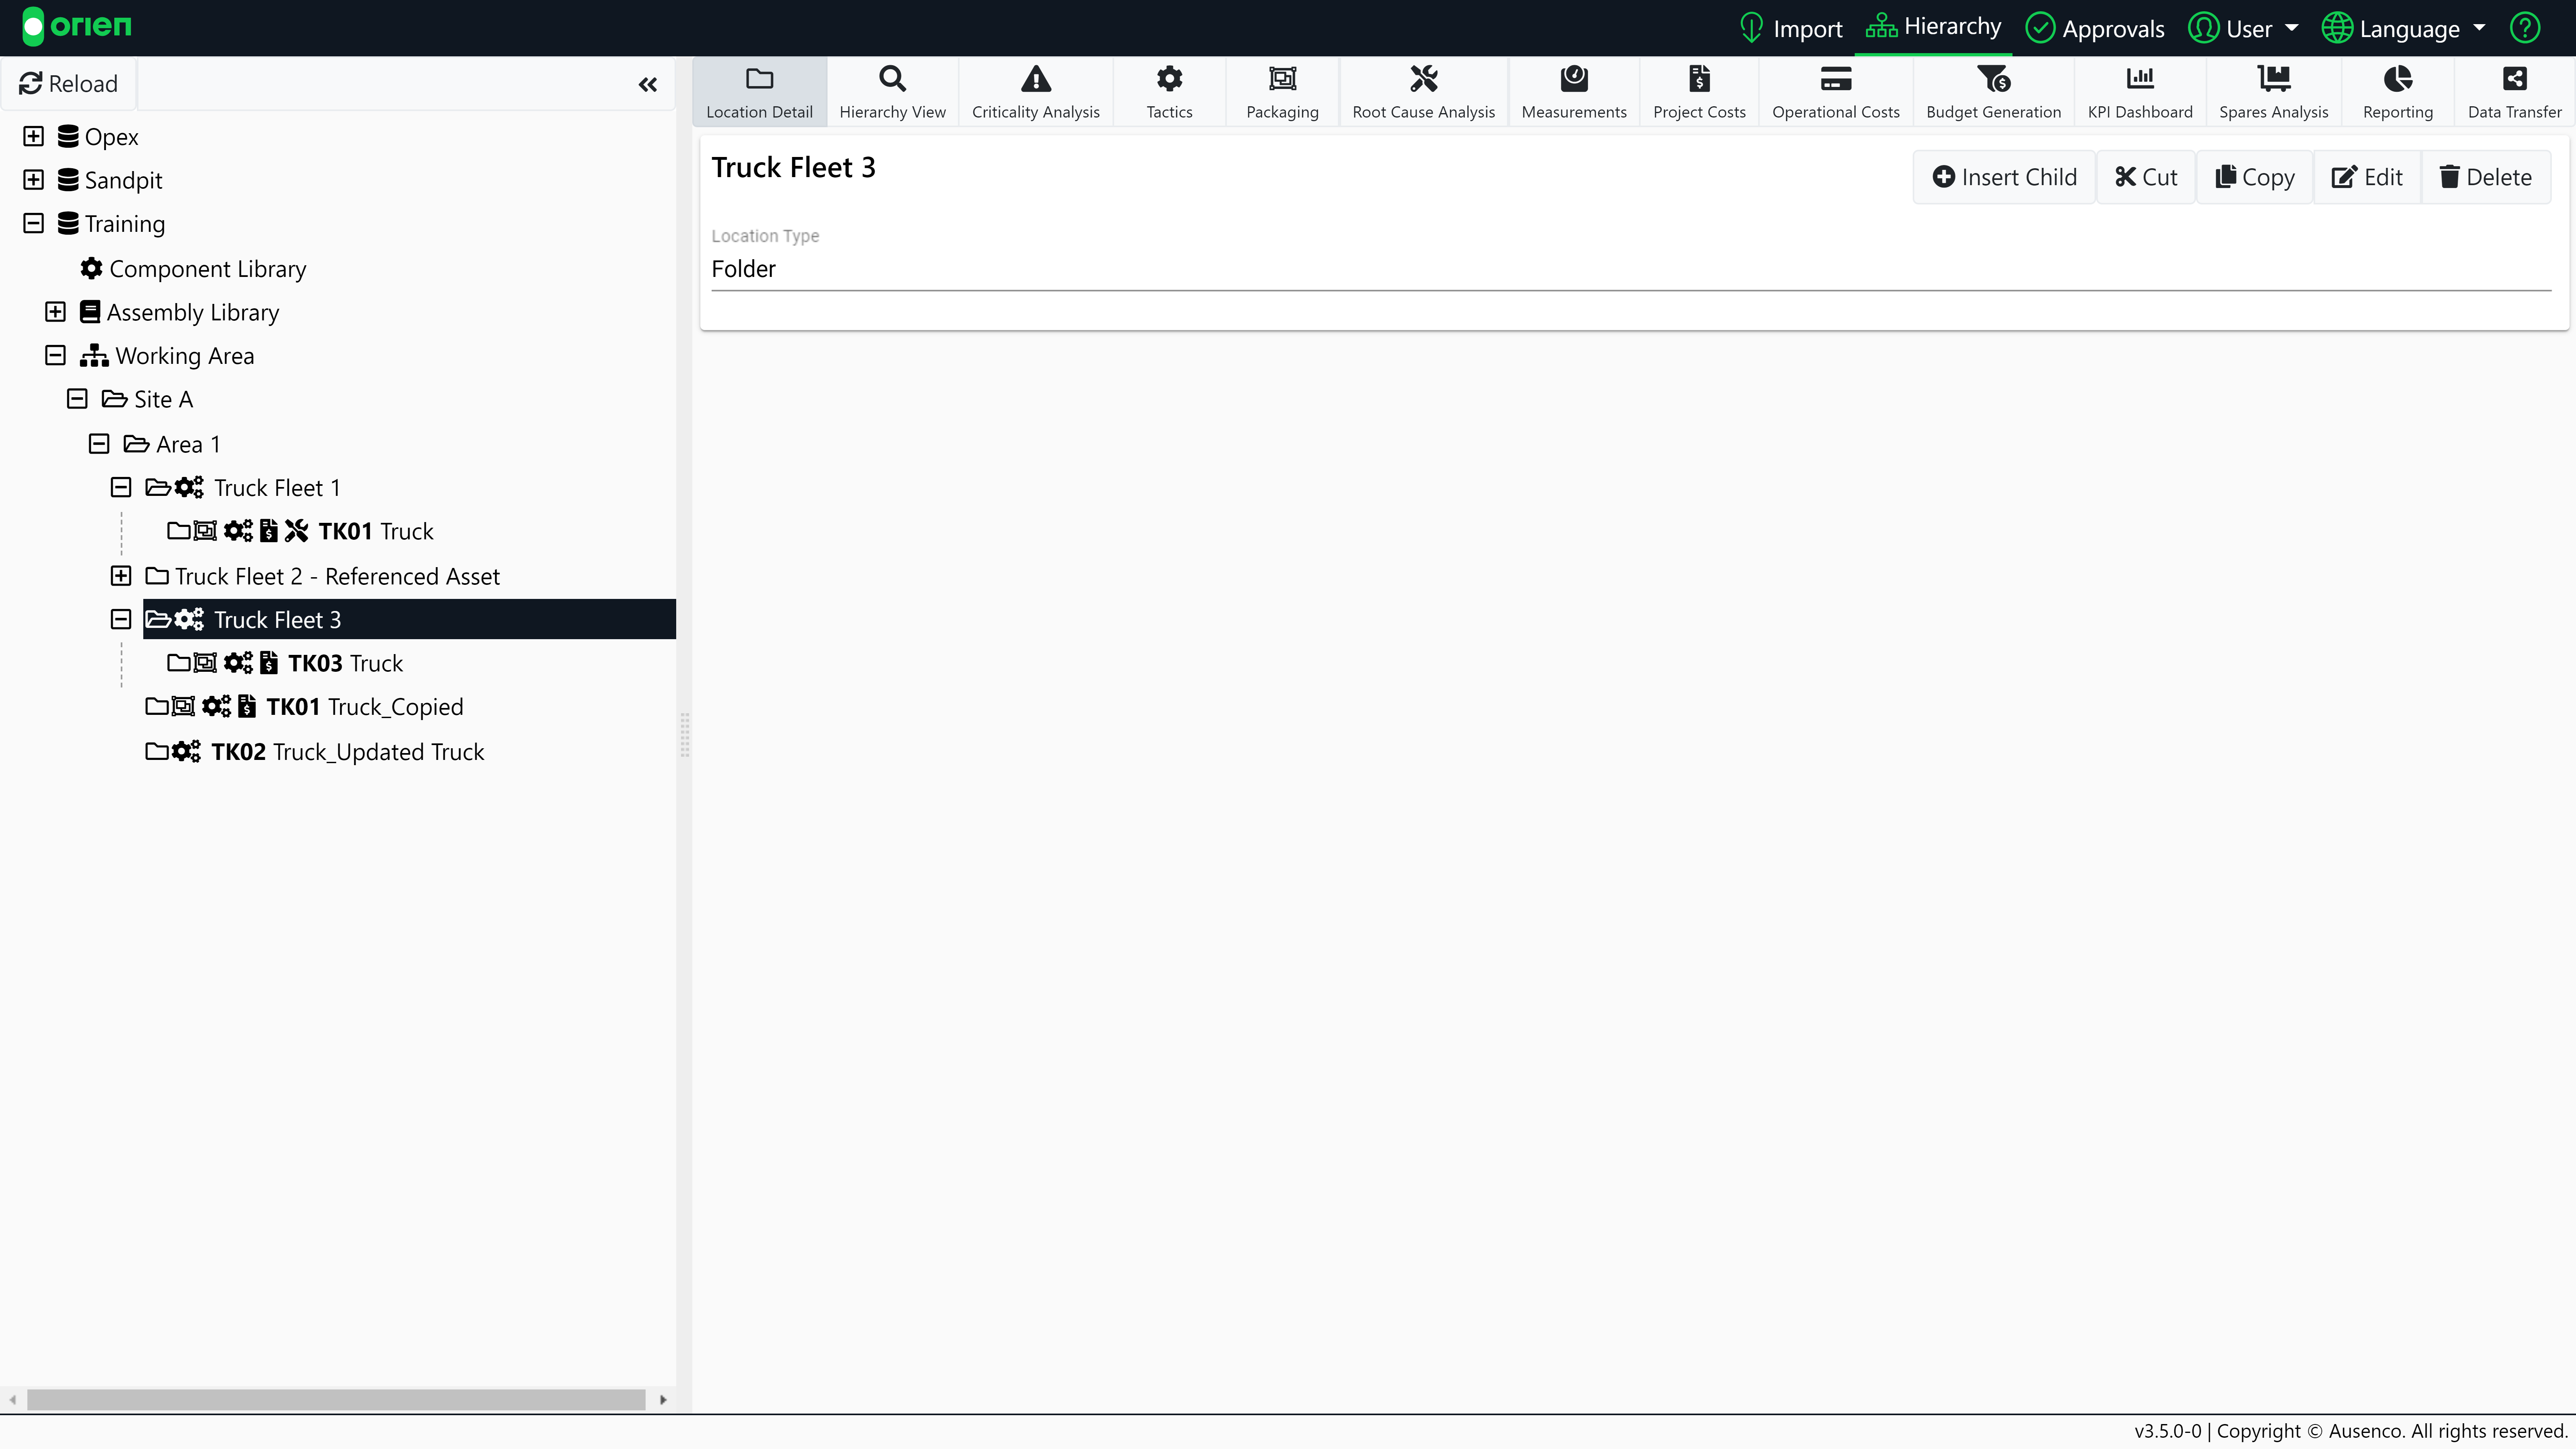Click the Hierarchy View tab
This screenshot has height=1449, width=2576.
pyautogui.click(x=892, y=92)
